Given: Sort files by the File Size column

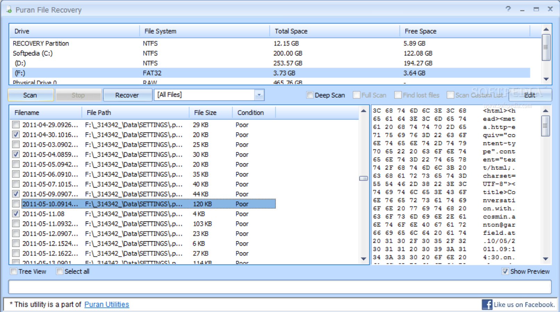Looking at the screenshot, I should pos(206,112).
